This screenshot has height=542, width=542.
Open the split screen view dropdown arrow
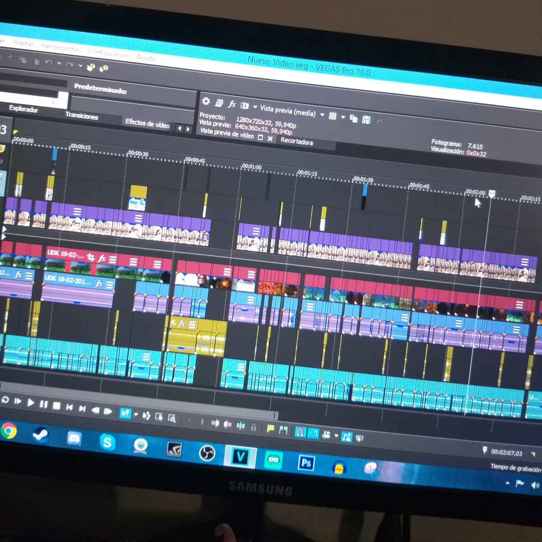coord(255,107)
